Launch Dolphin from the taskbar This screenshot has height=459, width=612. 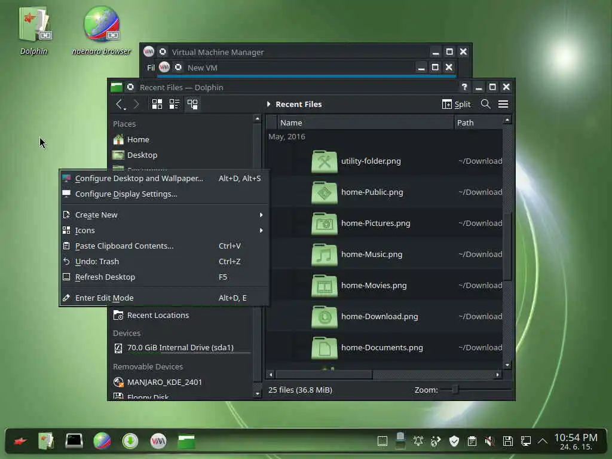pos(46,442)
